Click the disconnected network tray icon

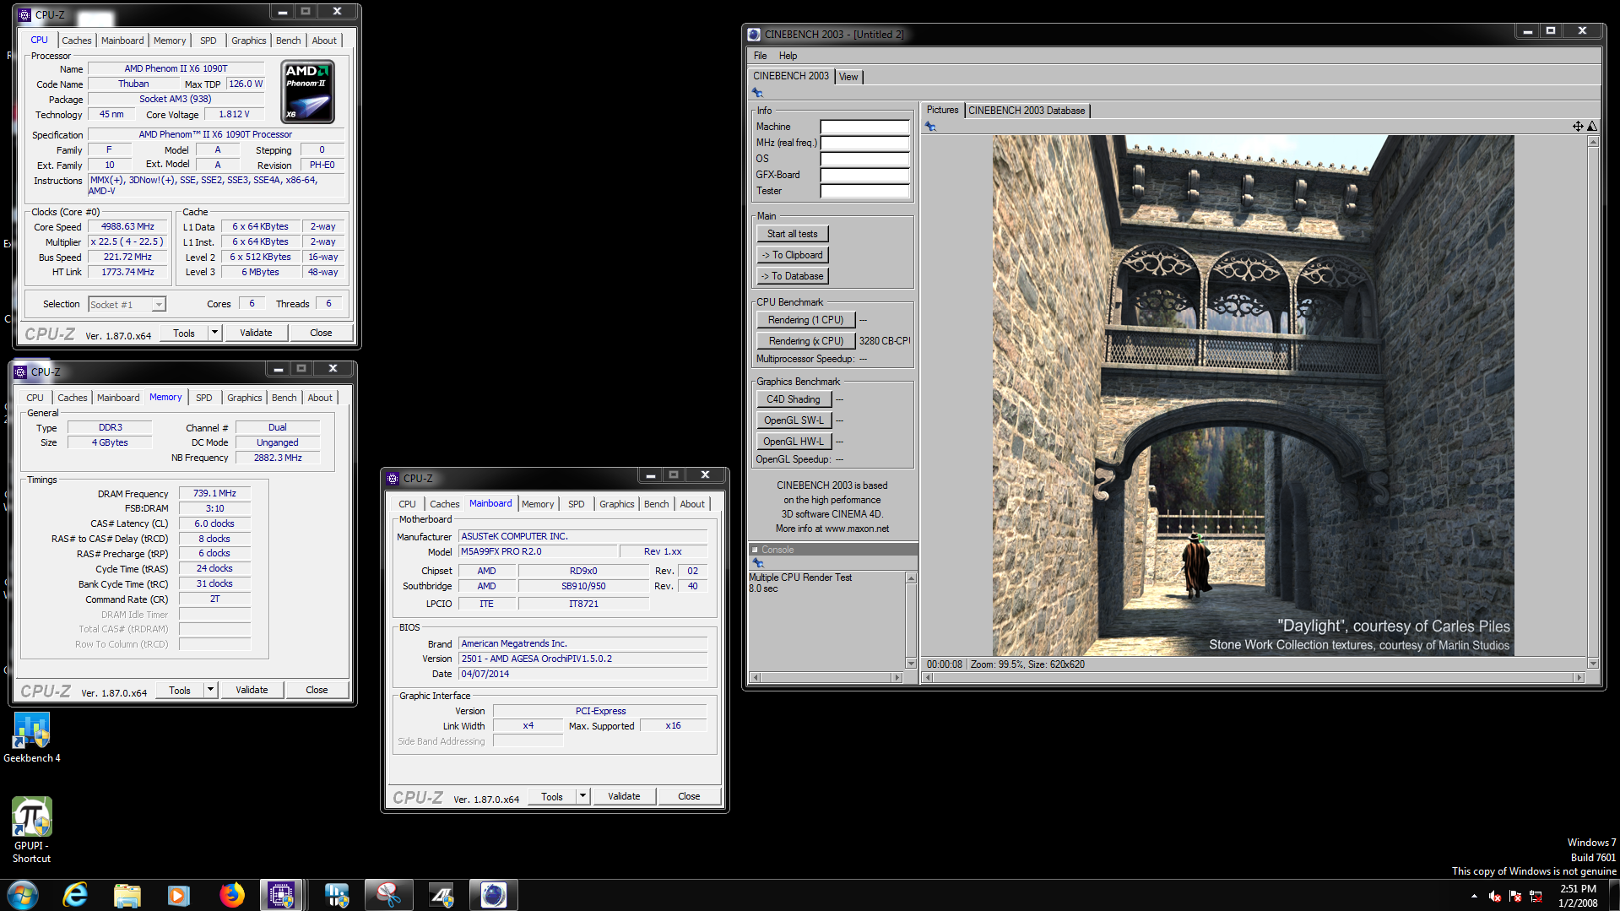[x=1536, y=896]
